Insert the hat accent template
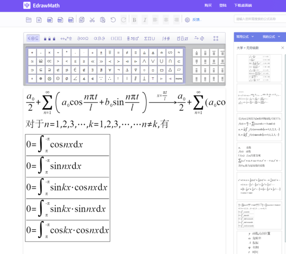 [214, 70]
